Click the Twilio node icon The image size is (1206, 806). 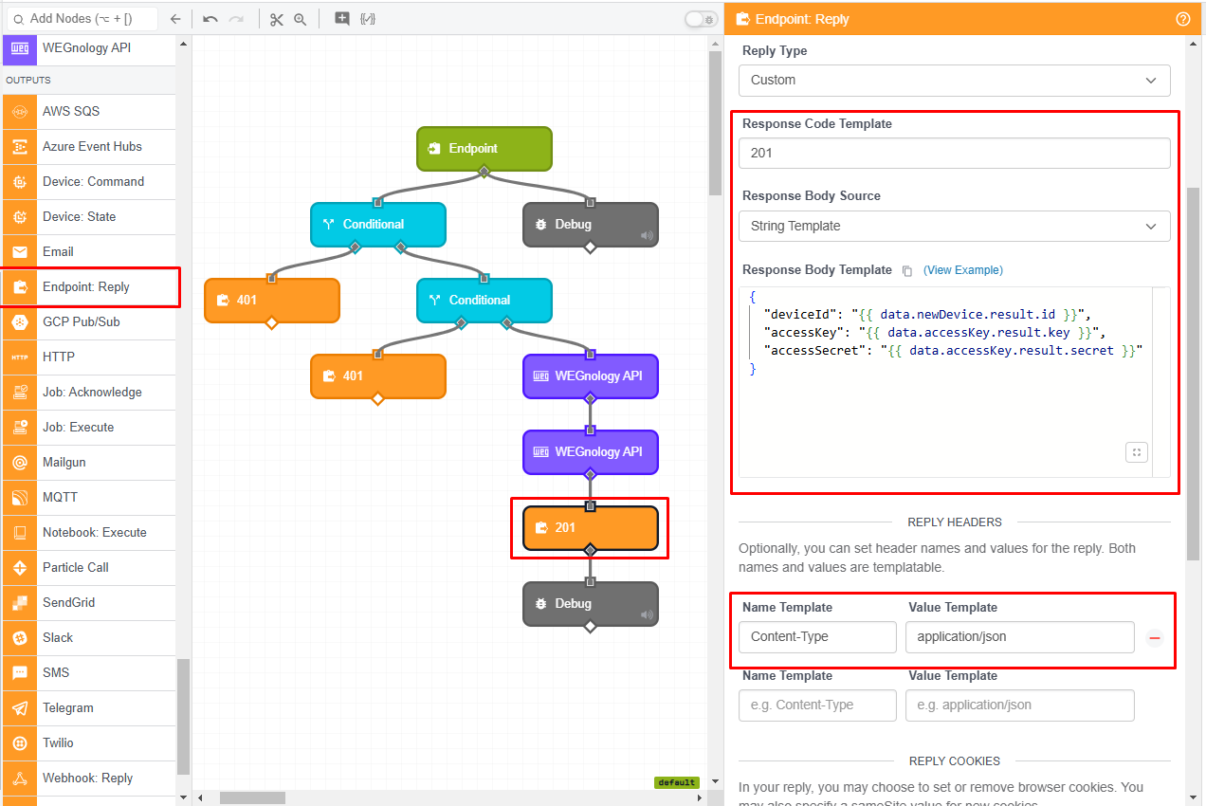[20, 743]
